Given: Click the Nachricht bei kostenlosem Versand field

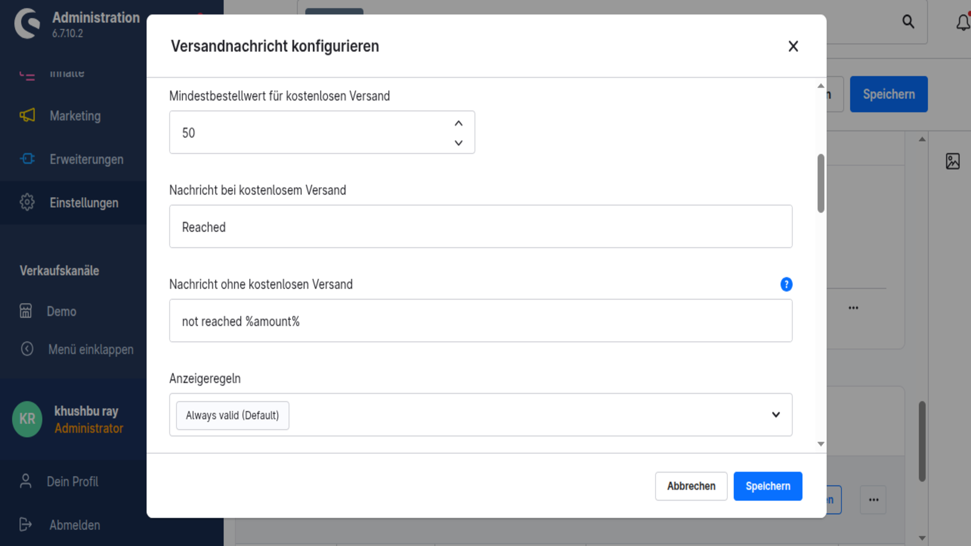Looking at the screenshot, I should (x=481, y=226).
